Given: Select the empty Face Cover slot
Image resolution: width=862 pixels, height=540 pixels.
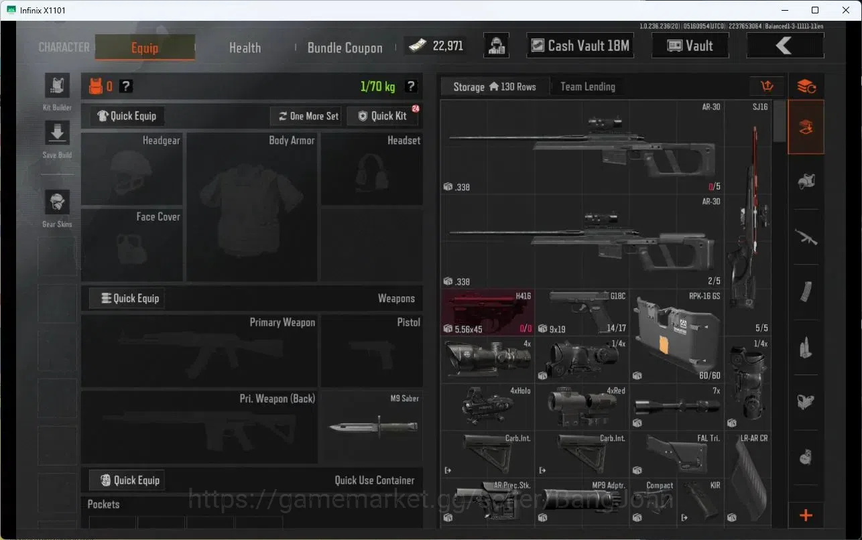Looking at the screenshot, I should pos(132,245).
